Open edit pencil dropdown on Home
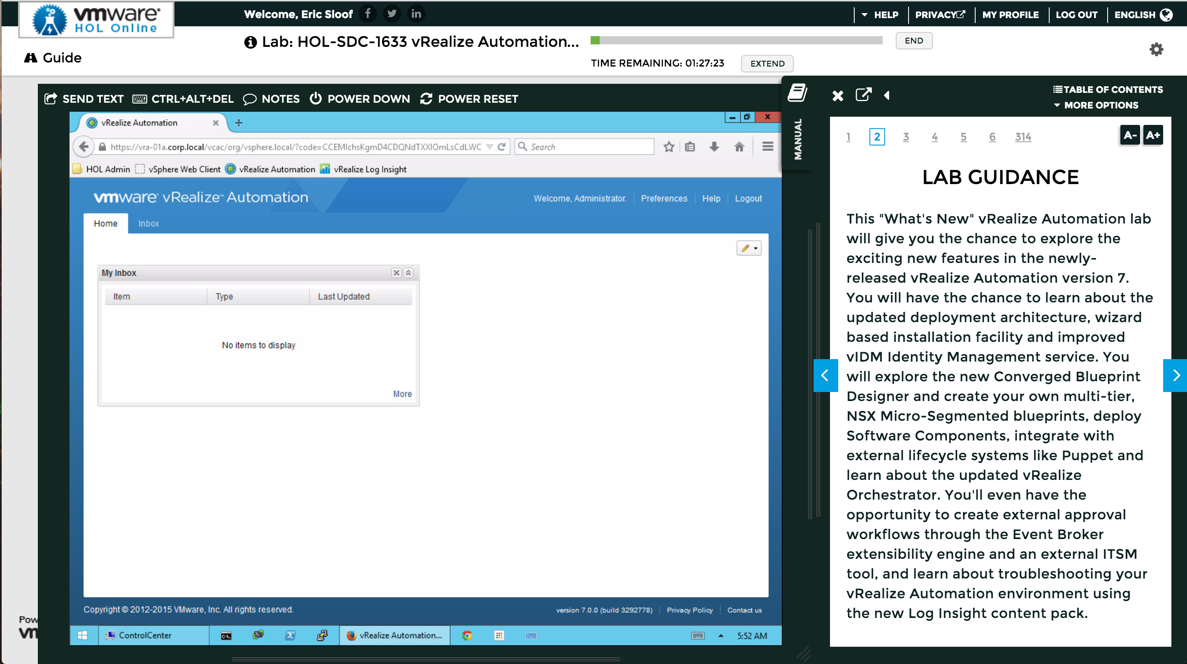Image resolution: width=1187 pixels, height=664 pixels. pyautogui.click(x=749, y=248)
